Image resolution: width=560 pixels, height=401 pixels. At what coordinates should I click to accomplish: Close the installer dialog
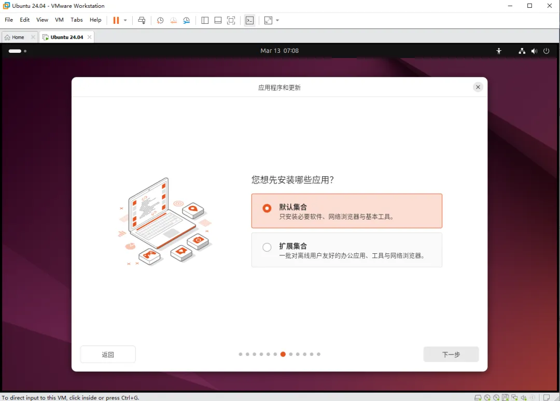tap(478, 87)
